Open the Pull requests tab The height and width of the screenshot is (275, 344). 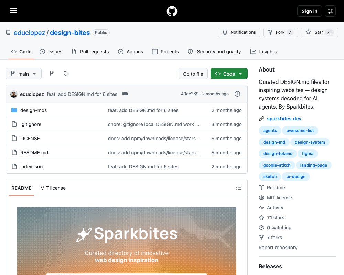click(x=90, y=52)
